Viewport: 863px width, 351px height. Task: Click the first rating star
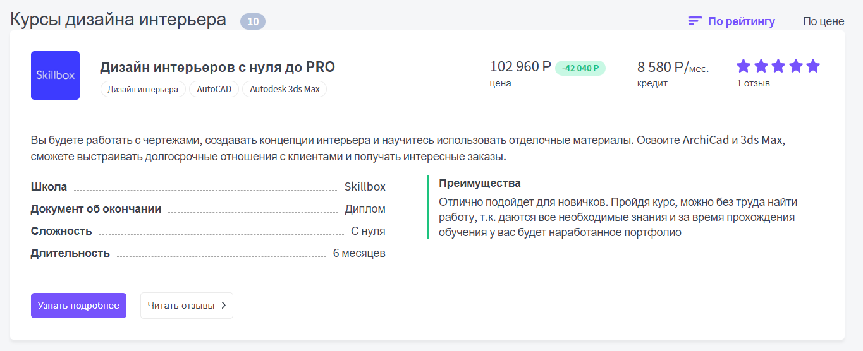coord(744,66)
